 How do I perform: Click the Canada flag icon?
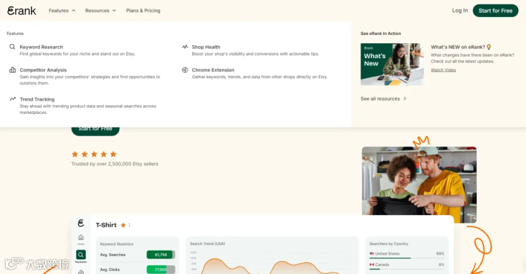(372, 265)
